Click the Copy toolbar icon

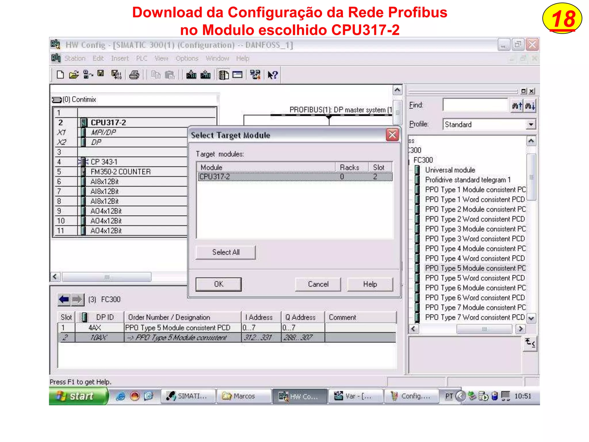tap(156, 75)
